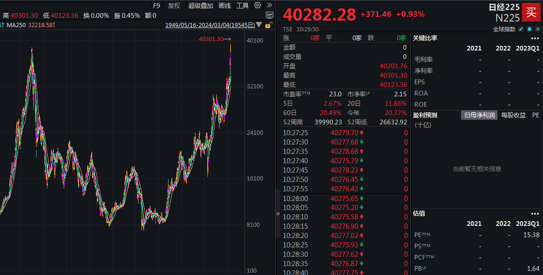The height and width of the screenshot is (275, 543).
Task: Click the 40301.30 high price marker on chart
Action: tap(211, 39)
